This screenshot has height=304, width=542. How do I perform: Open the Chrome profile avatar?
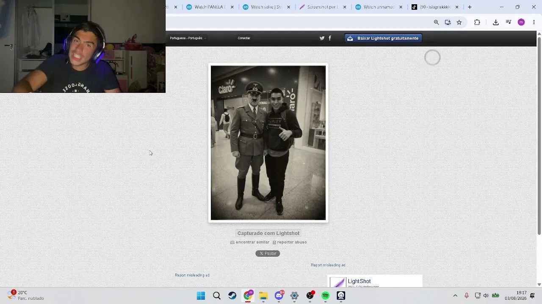pos(521,22)
